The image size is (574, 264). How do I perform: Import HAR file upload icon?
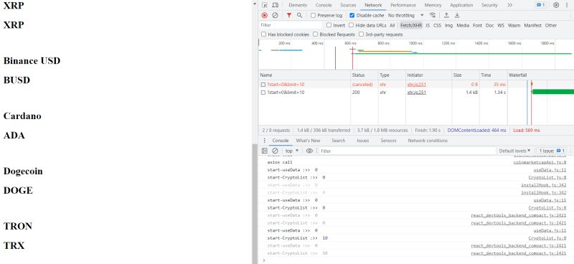click(x=446, y=15)
